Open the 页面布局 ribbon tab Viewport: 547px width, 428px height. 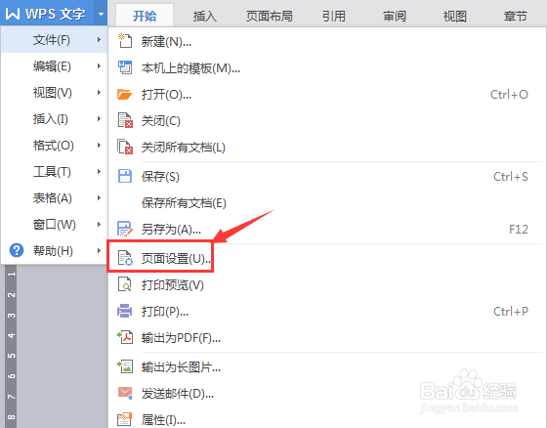pyautogui.click(x=269, y=16)
